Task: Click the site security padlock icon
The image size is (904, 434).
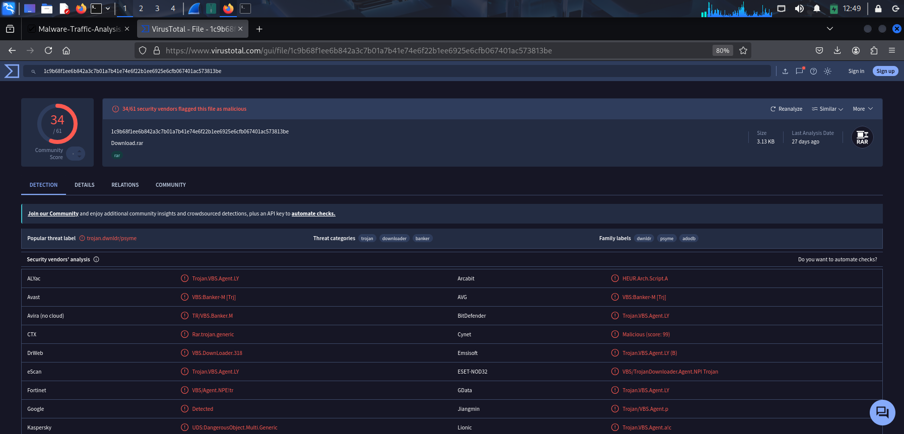Action: 157,50
